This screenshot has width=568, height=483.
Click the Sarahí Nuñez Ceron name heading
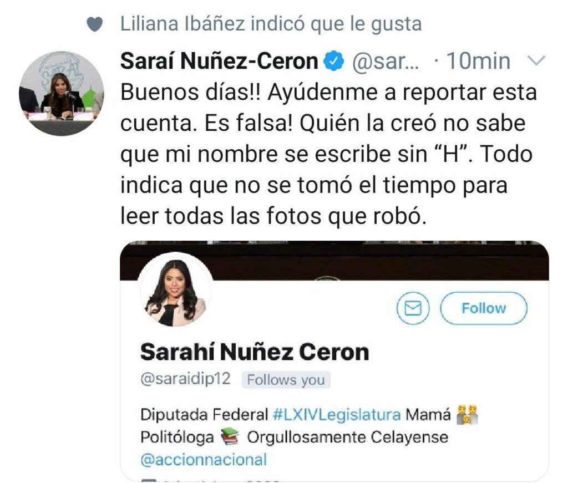[x=254, y=352]
